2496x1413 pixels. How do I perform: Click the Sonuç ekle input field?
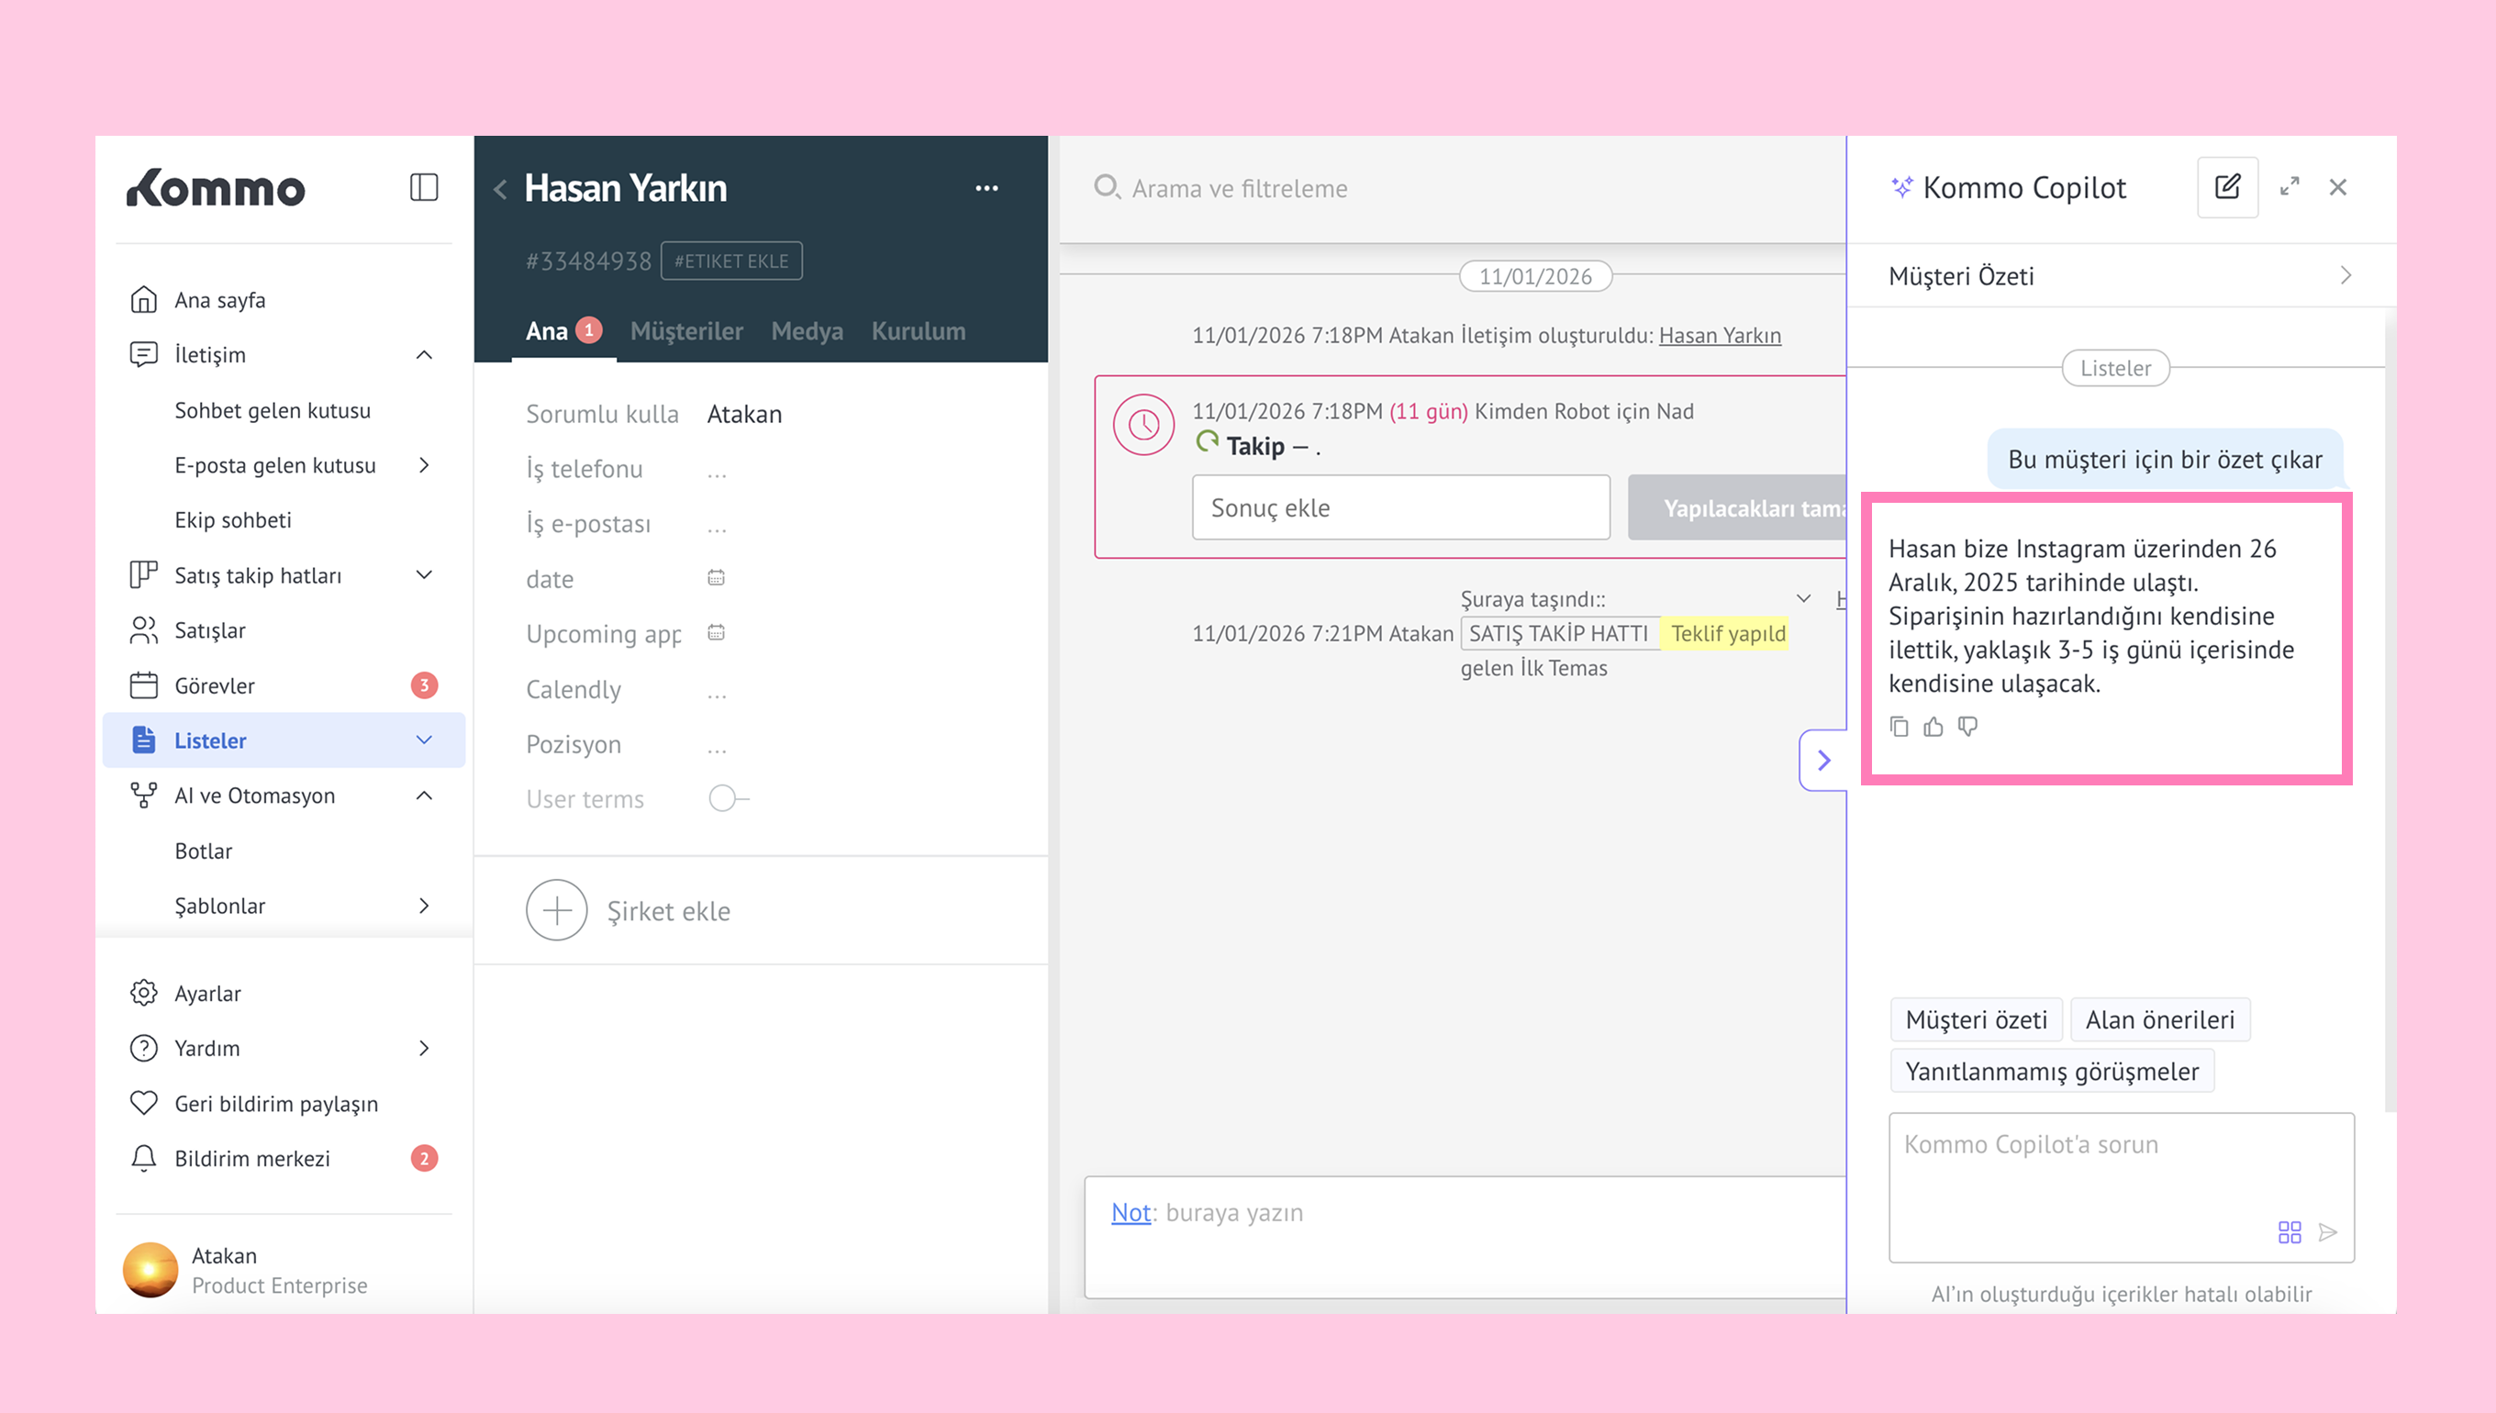(1400, 507)
